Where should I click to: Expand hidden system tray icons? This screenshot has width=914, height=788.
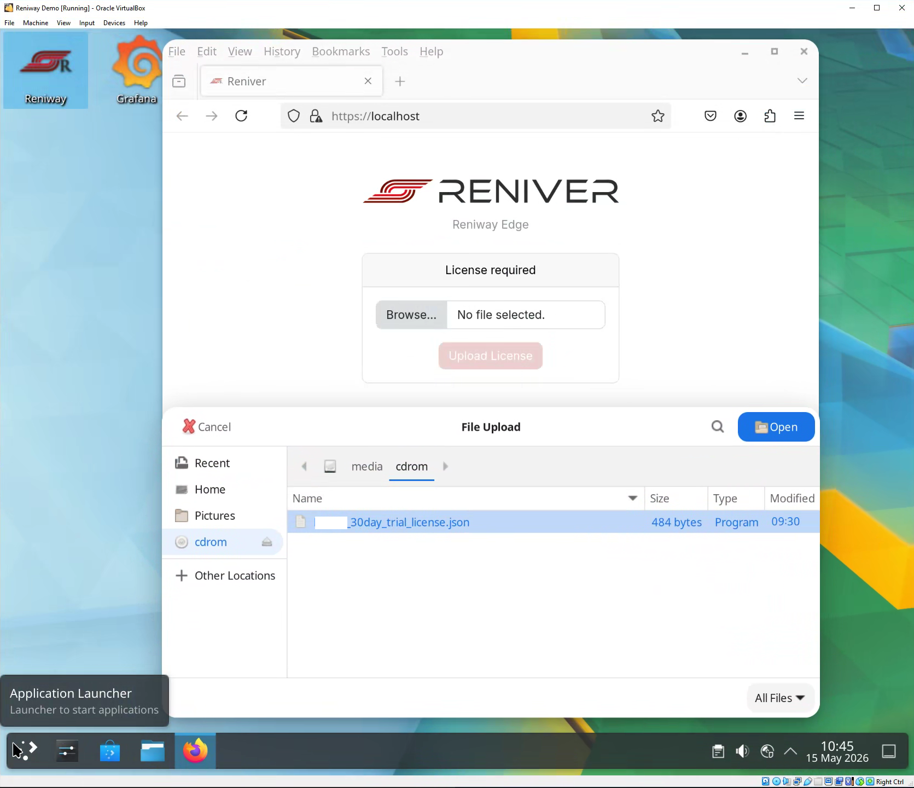(x=790, y=751)
